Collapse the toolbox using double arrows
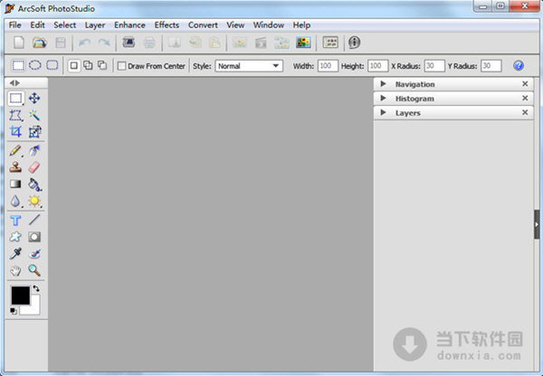 tap(14, 83)
